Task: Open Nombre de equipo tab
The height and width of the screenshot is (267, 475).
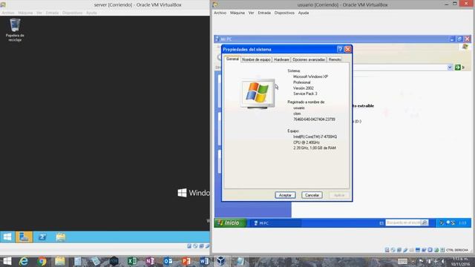Action: [256, 59]
